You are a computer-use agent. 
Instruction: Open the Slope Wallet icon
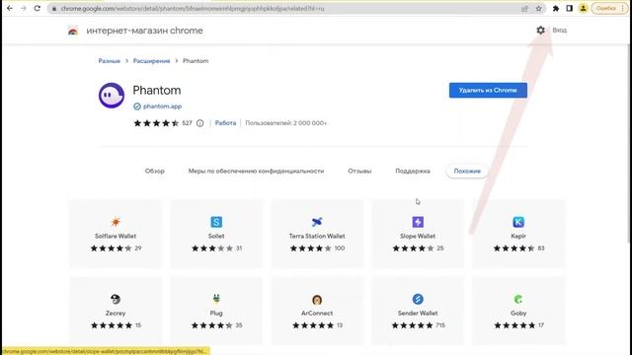pyautogui.click(x=418, y=222)
